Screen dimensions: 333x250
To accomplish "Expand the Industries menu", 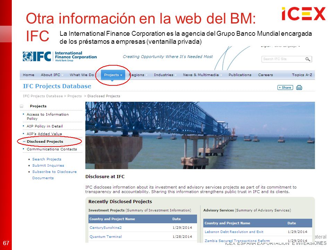I will pos(165,75).
